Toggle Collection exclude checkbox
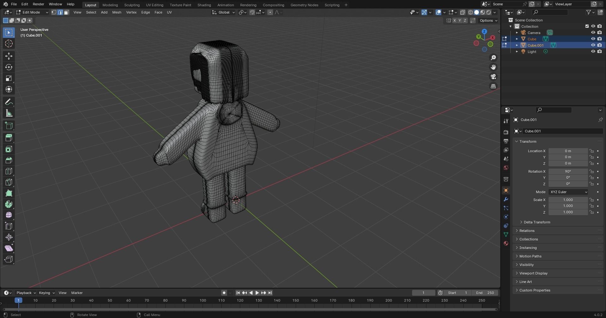This screenshot has height=318, width=606. click(x=587, y=26)
